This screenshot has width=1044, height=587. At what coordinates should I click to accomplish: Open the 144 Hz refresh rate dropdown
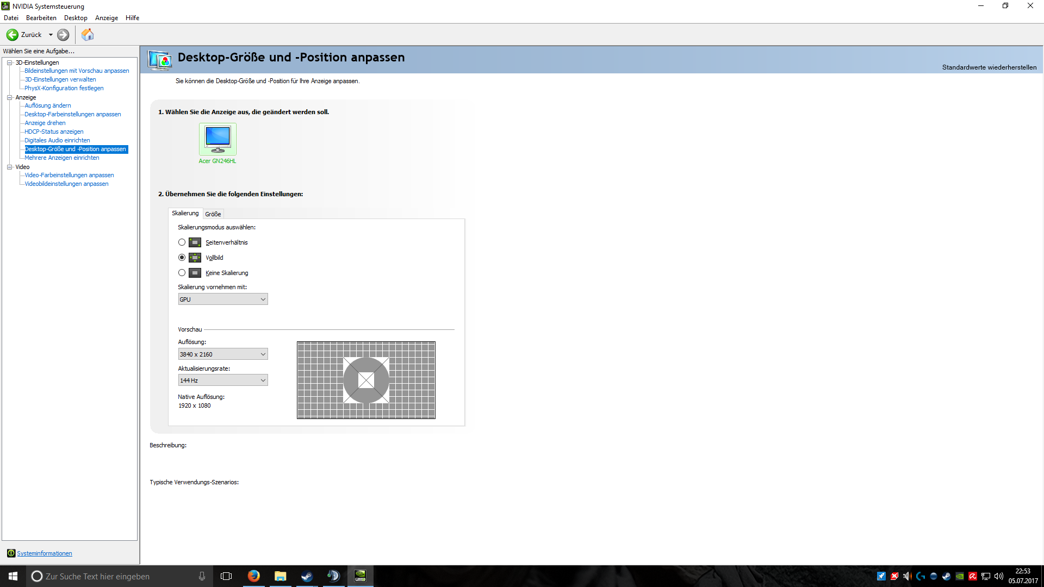(x=223, y=380)
